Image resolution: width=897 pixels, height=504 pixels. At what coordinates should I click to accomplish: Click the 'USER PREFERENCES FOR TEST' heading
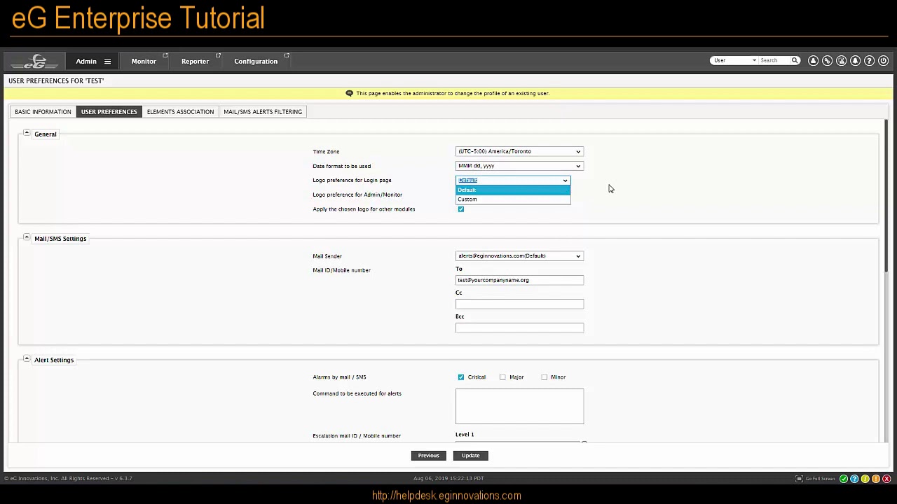pos(56,80)
